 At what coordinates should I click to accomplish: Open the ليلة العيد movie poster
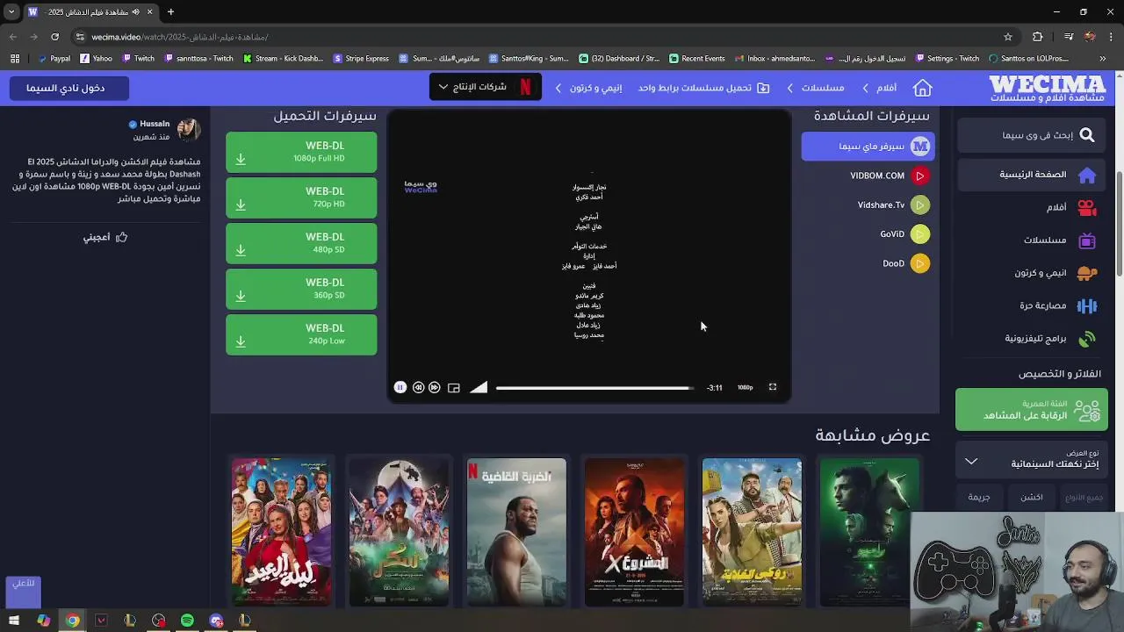point(281,532)
